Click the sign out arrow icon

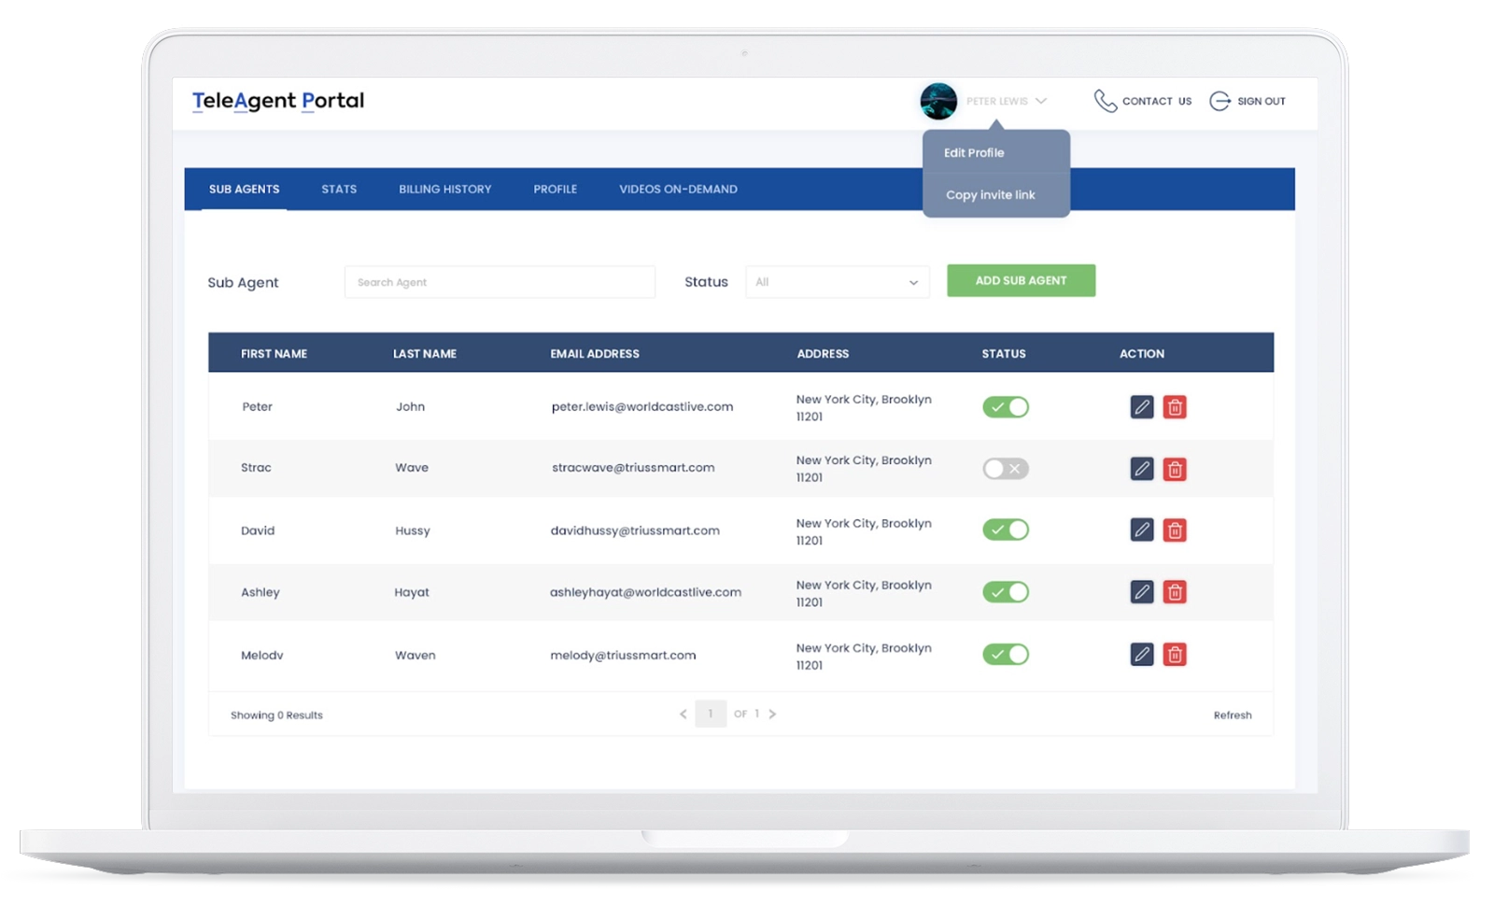1219,101
